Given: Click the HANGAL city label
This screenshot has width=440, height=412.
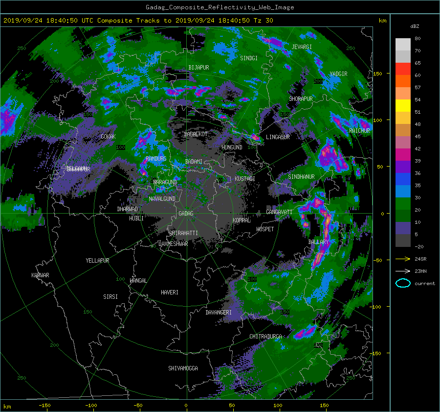Looking at the screenshot, I should click(138, 281).
